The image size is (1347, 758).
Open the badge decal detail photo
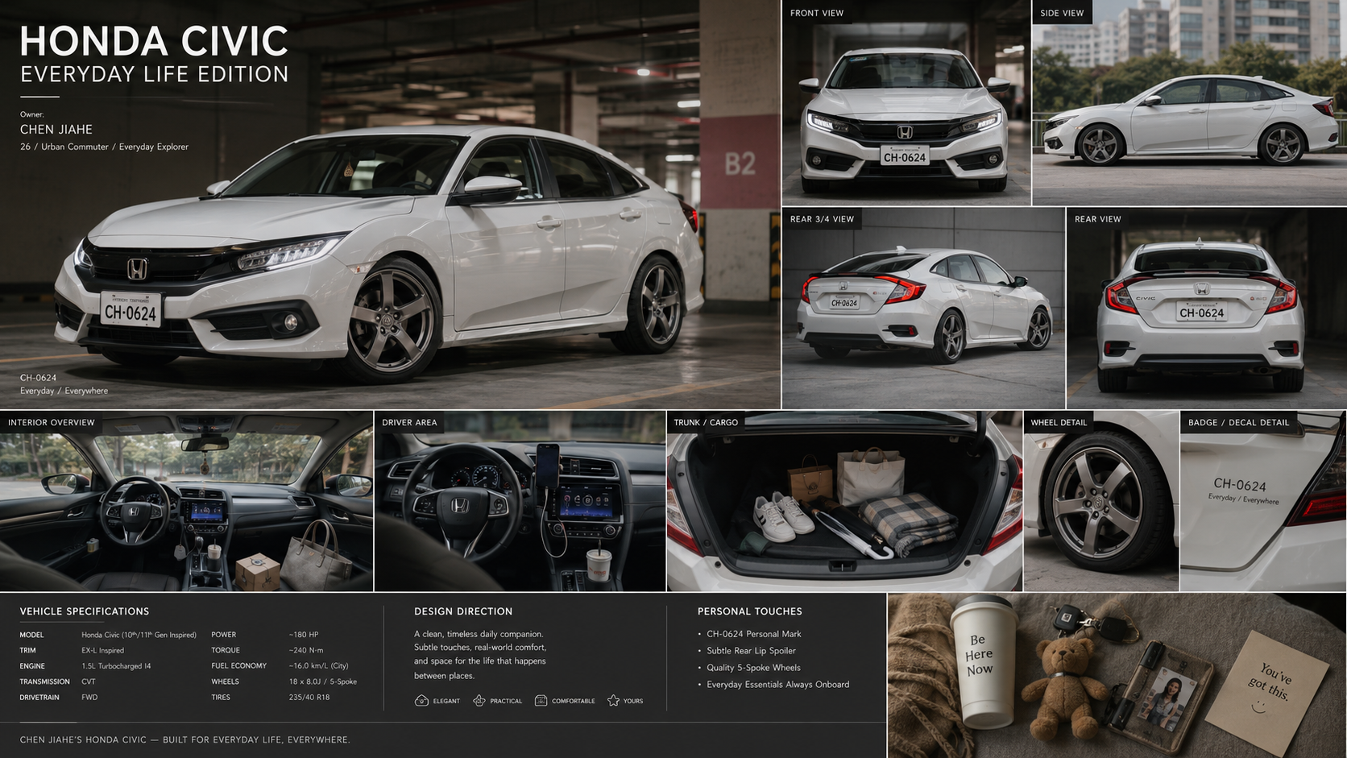tap(1263, 501)
